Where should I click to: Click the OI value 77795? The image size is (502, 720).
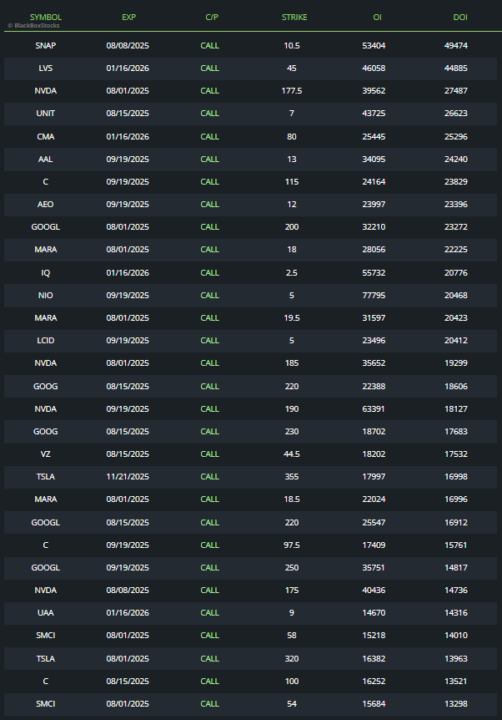coord(374,295)
